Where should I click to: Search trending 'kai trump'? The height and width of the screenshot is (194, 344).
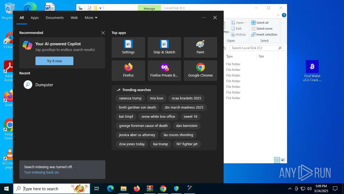pos(160,144)
